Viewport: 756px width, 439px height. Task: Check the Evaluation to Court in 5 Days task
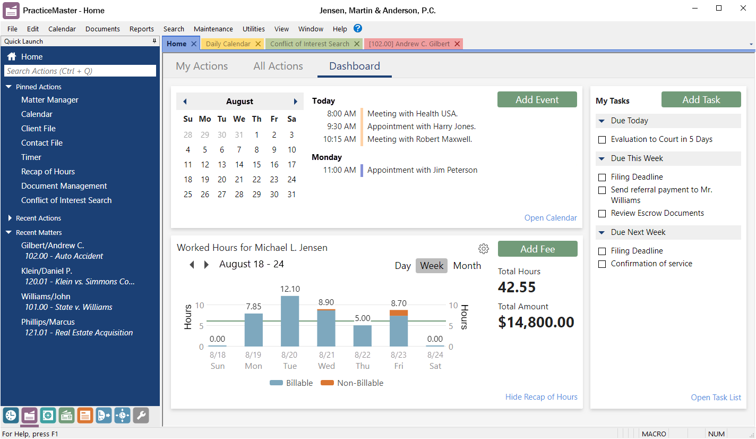(602, 140)
